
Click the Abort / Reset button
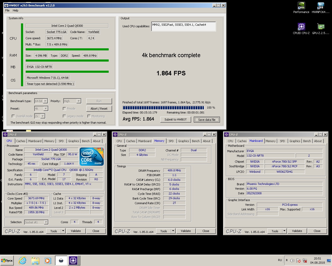point(99,109)
